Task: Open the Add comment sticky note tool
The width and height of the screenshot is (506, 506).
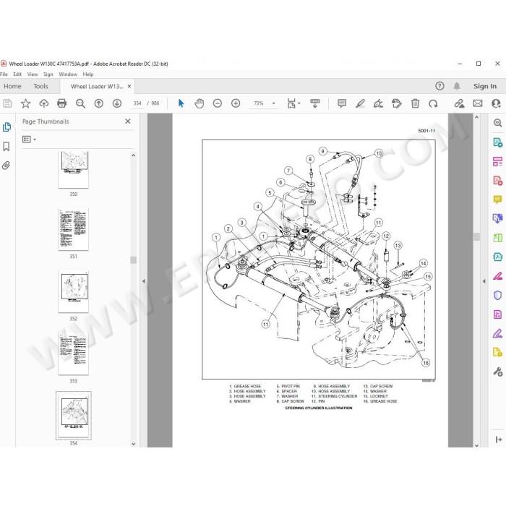Action: (342, 103)
